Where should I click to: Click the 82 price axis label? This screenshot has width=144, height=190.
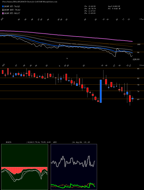click(138, 79)
